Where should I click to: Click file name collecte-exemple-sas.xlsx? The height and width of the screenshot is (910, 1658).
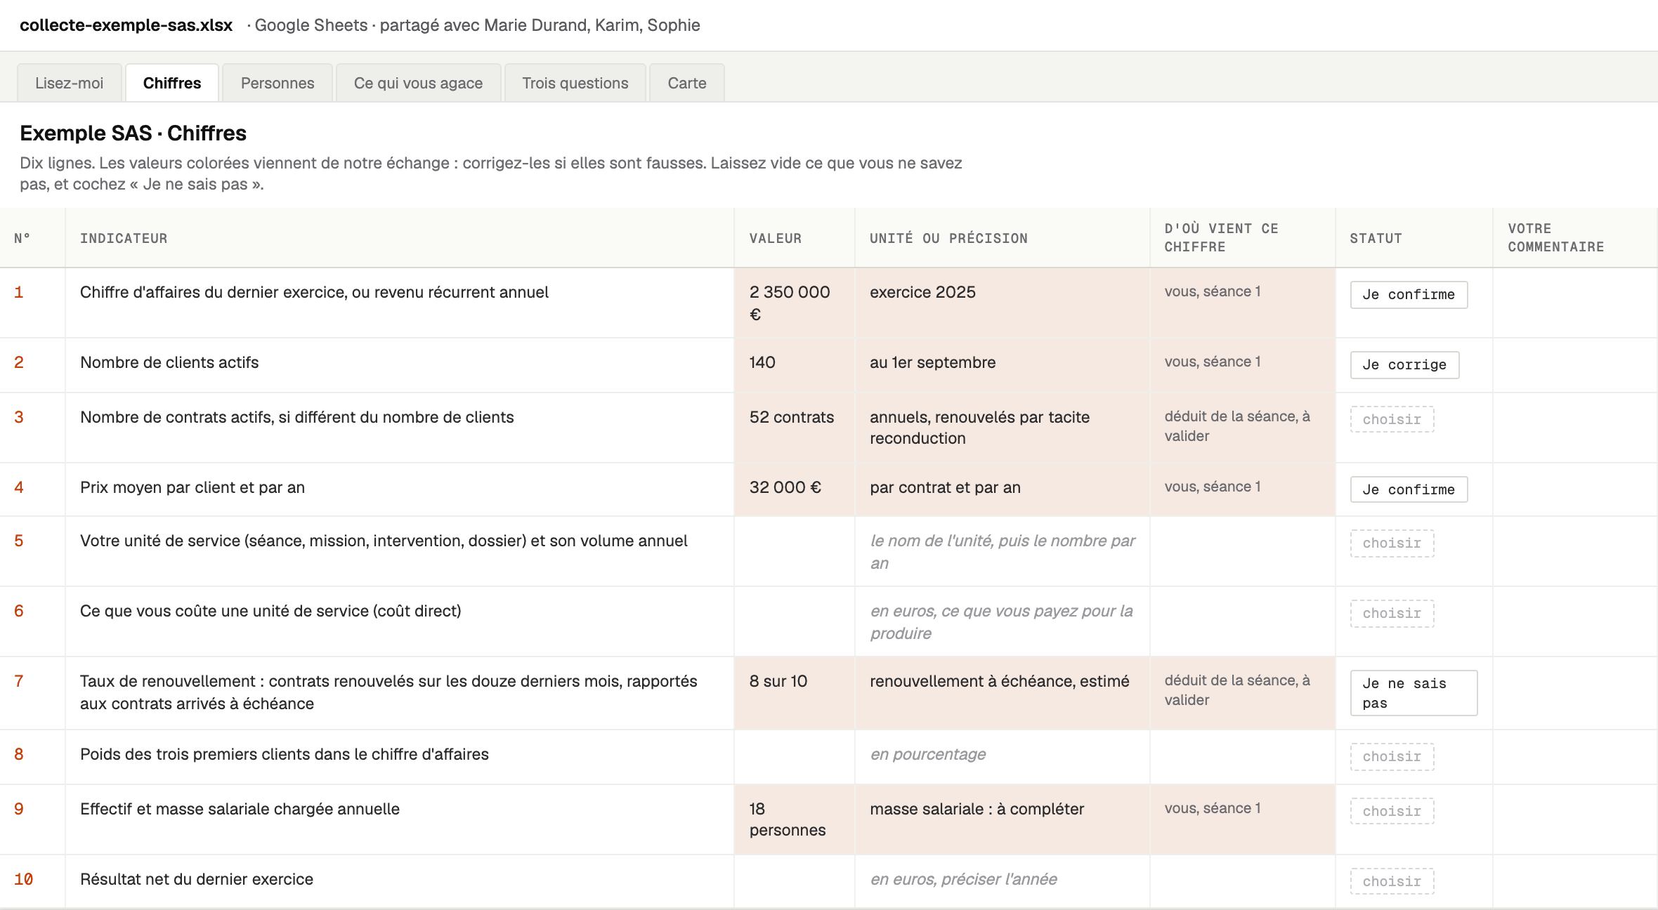[126, 25]
